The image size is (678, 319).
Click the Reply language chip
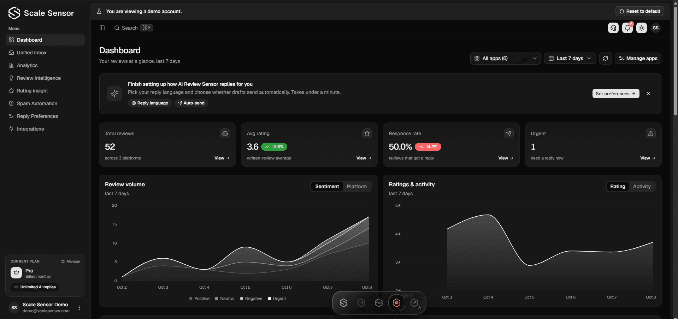click(150, 103)
